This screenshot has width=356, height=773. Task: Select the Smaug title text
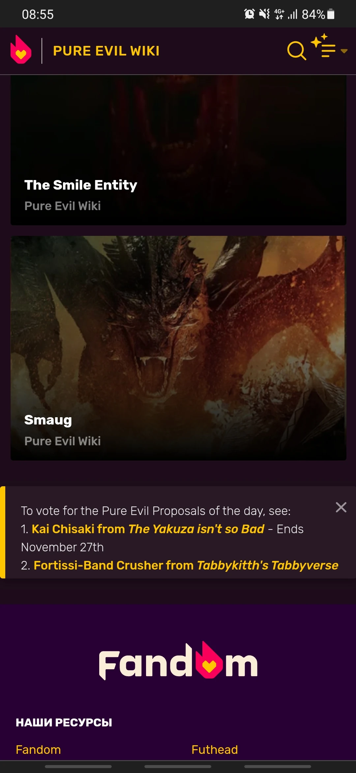click(x=48, y=420)
